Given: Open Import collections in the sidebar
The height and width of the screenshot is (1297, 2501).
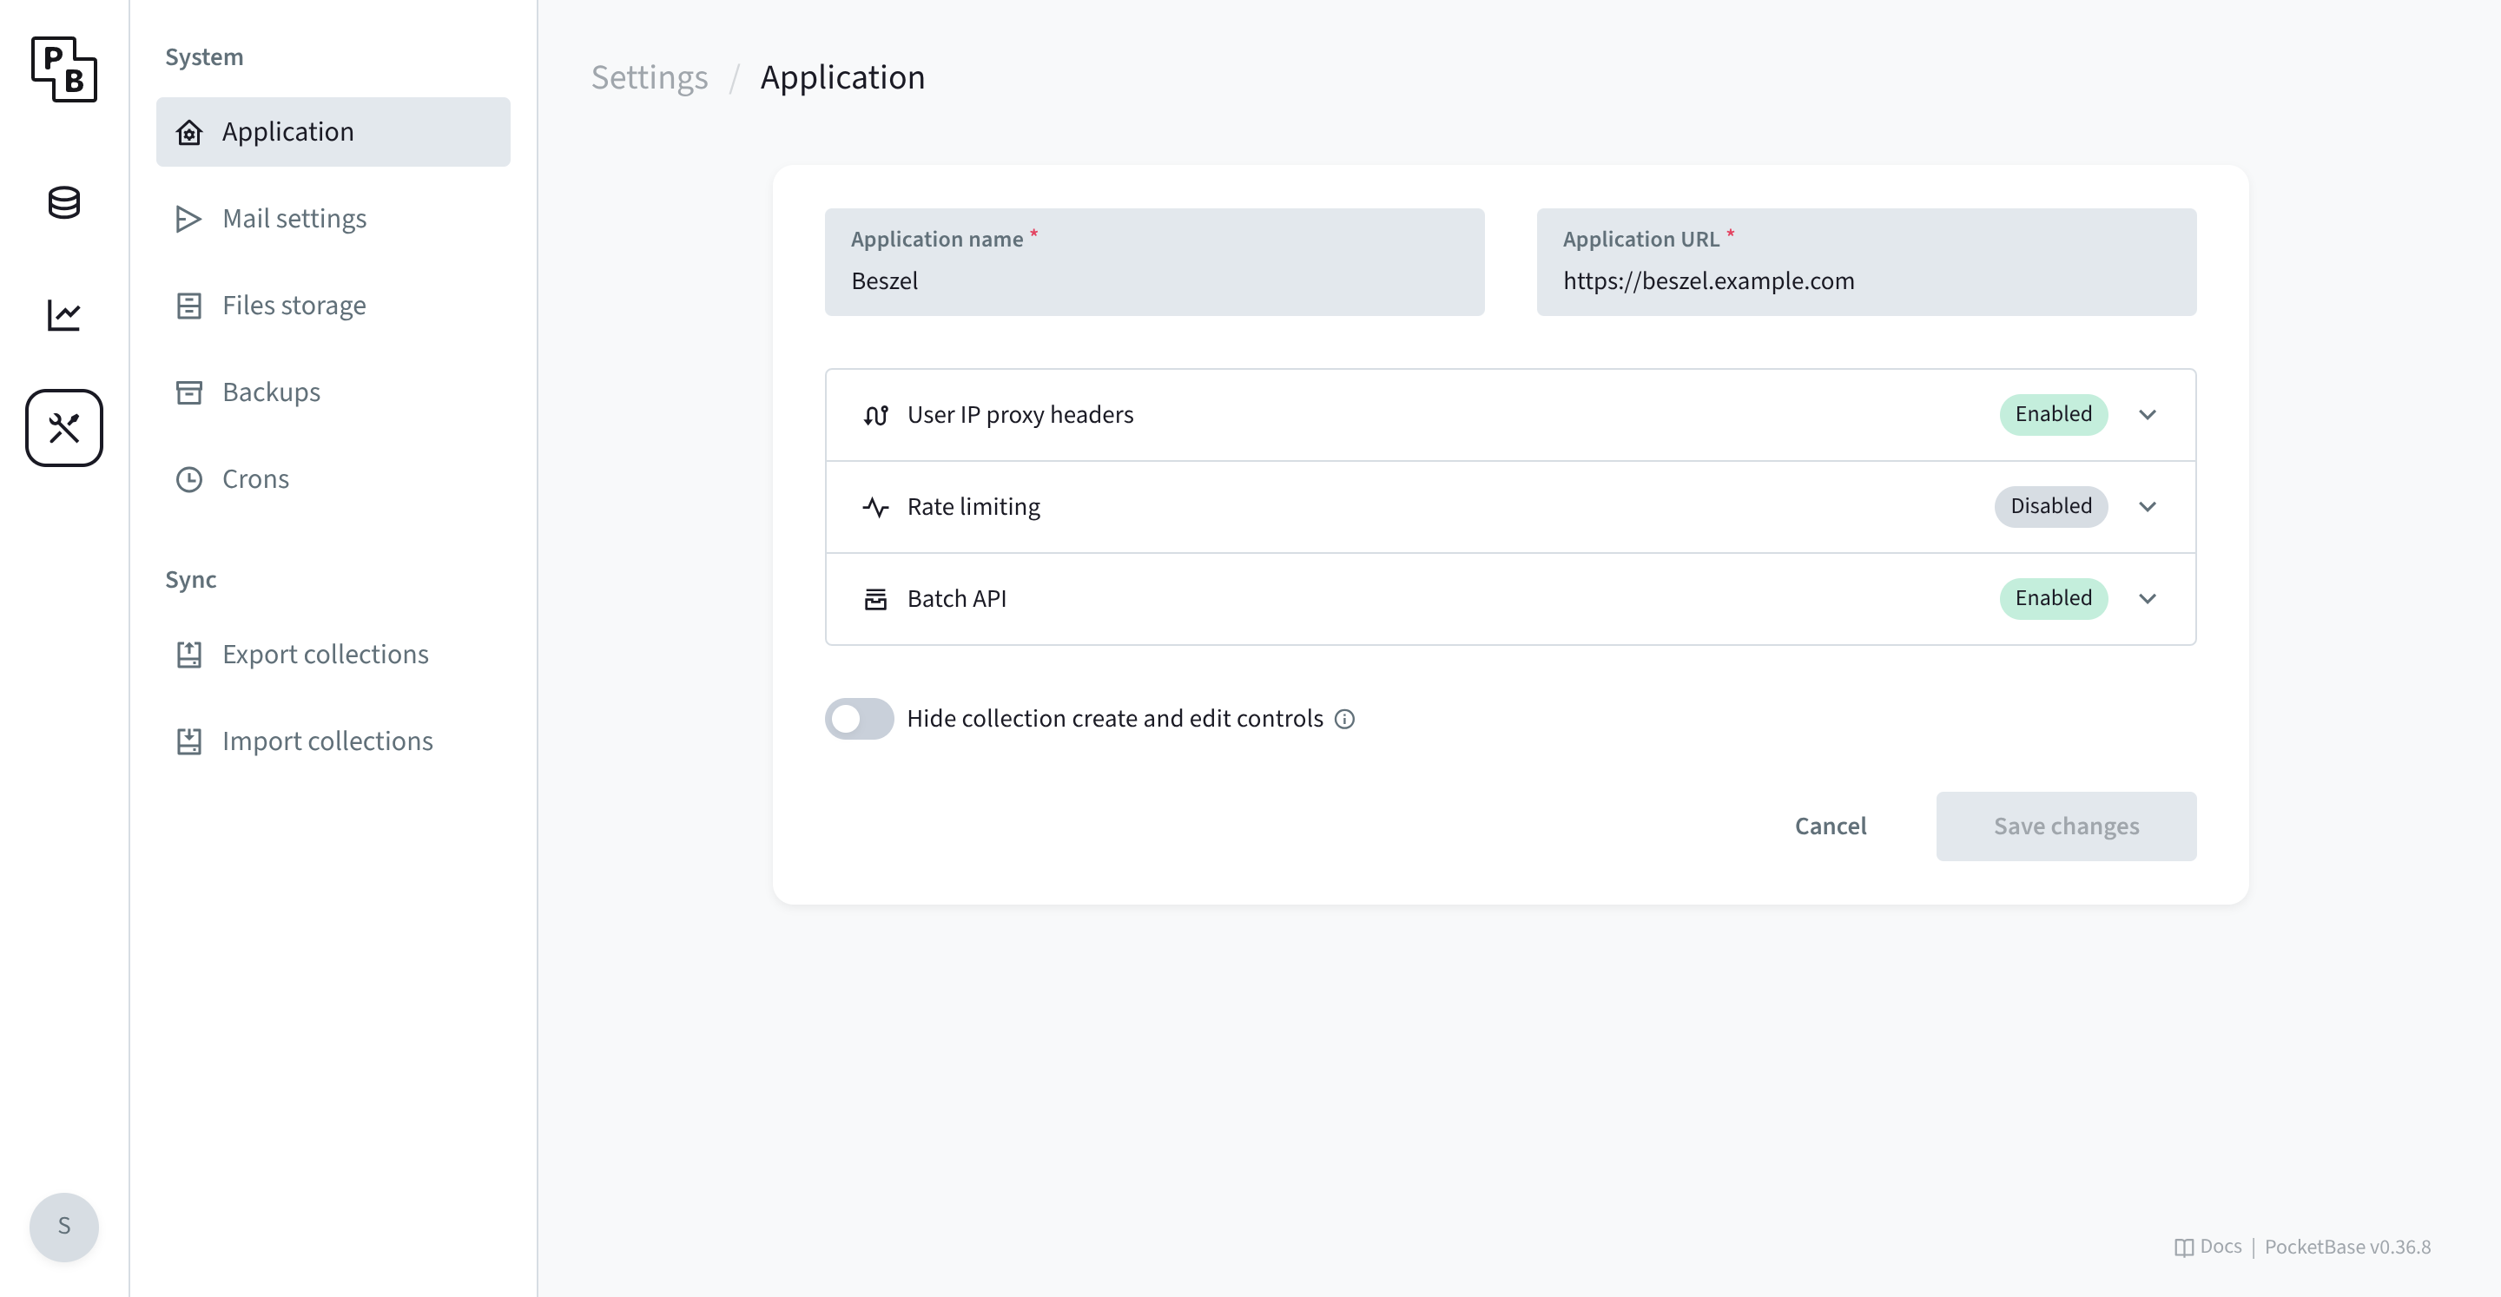Looking at the screenshot, I should pyautogui.click(x=333, y=741).
